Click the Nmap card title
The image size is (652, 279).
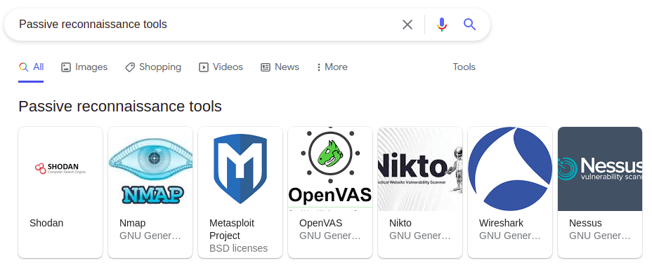[133, 224]
